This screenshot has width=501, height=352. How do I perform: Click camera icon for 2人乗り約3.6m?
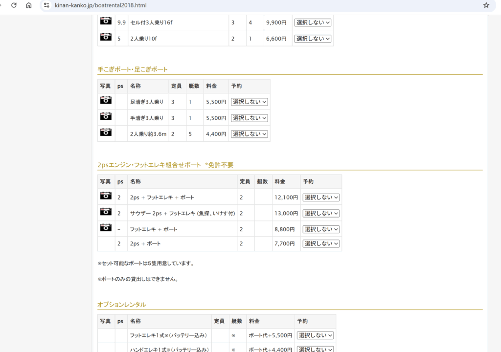click(106, 132)
